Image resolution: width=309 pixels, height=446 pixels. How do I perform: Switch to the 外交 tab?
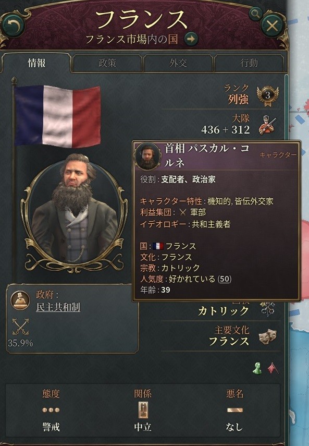[178, 63]
